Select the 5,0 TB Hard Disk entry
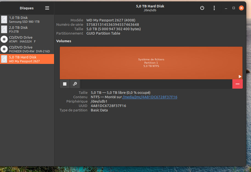The height and width of the screenshot is (172, 251). click(27, 59)
